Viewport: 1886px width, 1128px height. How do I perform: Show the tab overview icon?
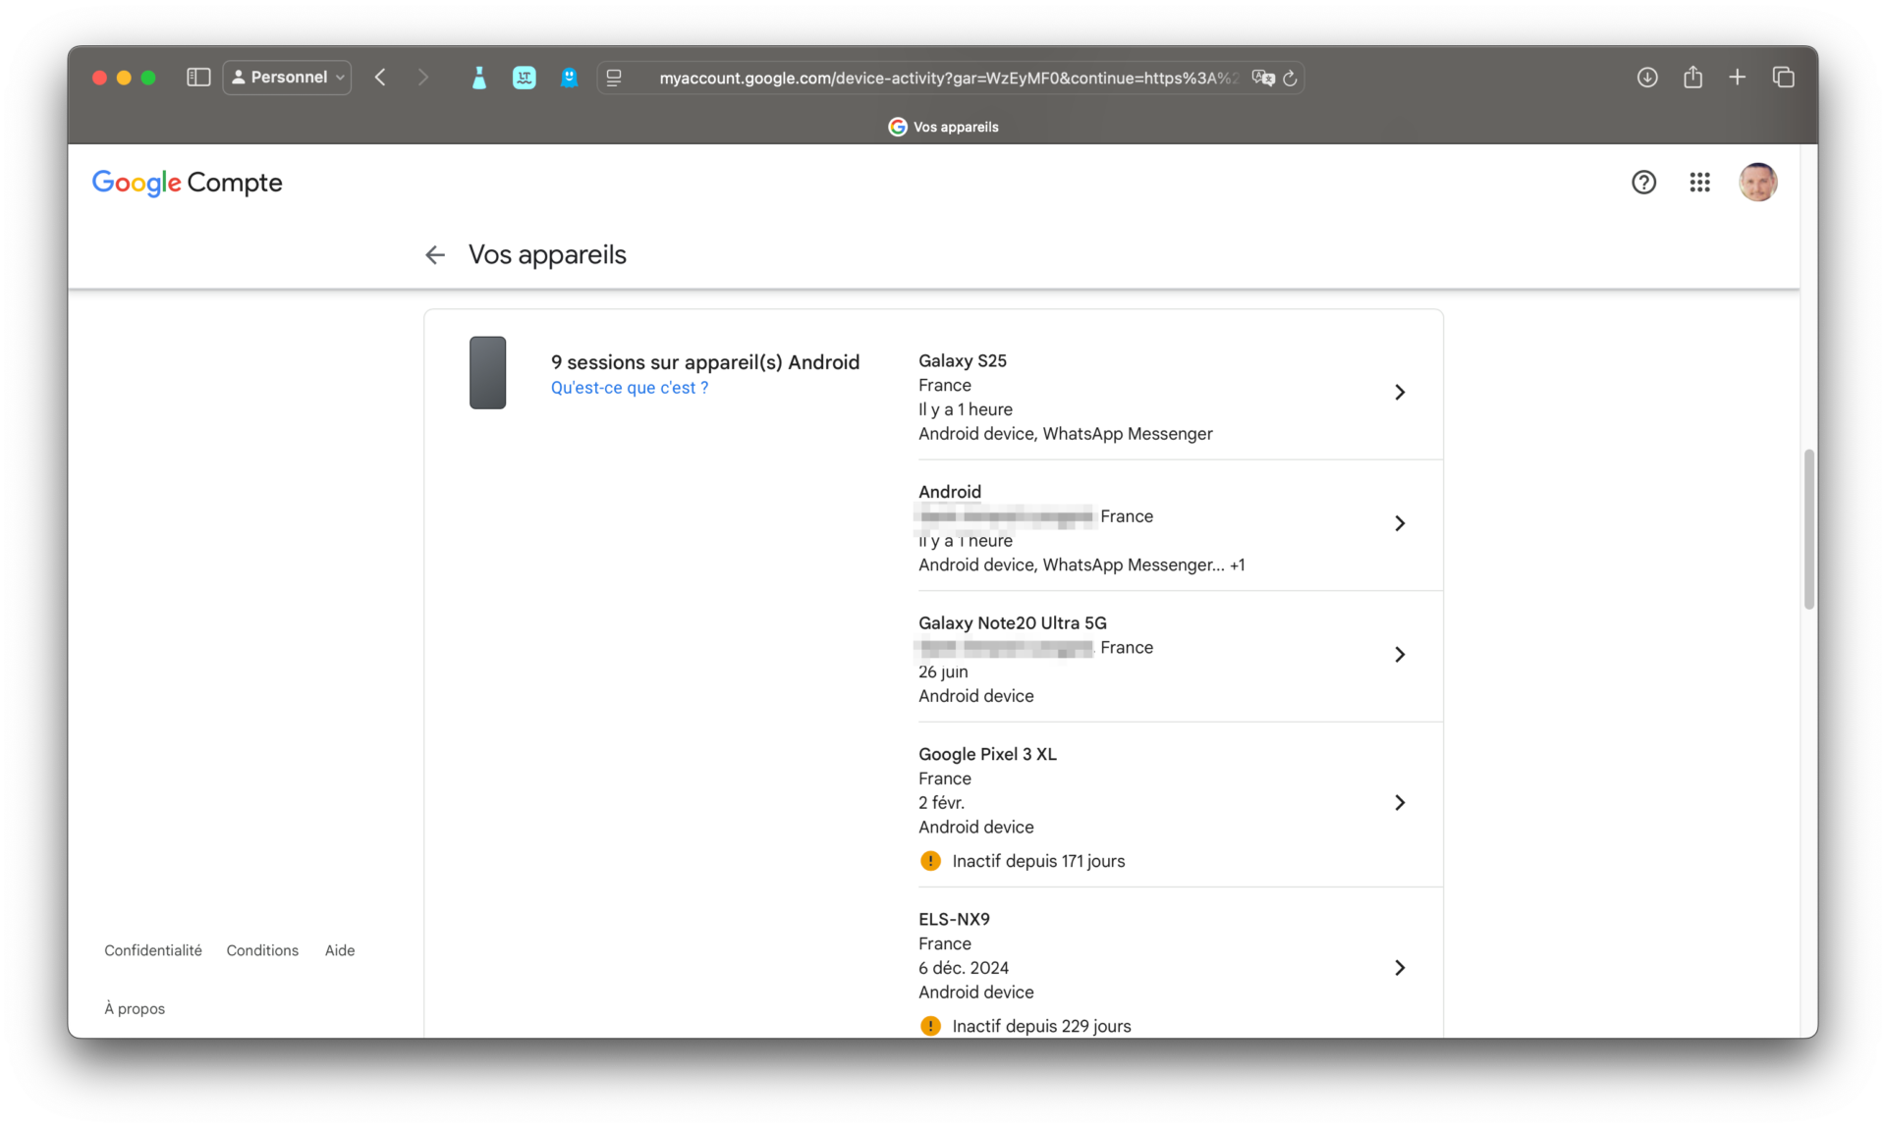click(1784, 77)
